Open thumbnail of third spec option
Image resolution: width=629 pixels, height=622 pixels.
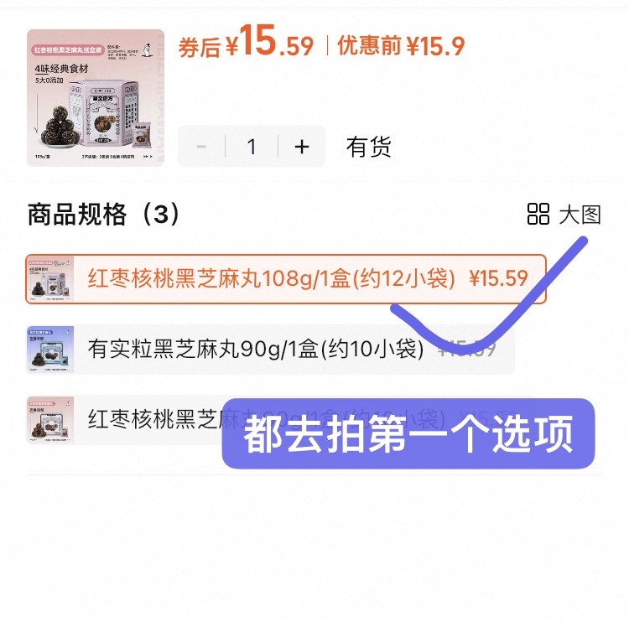pyautogui.click(x=50, y=420)
